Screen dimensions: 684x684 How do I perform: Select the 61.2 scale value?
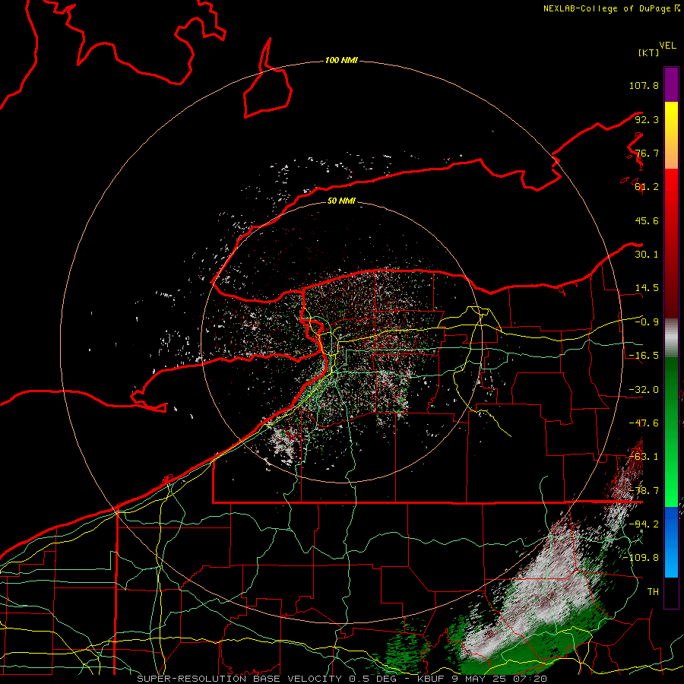click(x=647, y=187)
